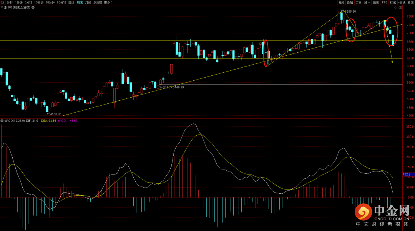The width and height of the screenshot is (415, 231).
Task: Click the 7500 price axis label
Action: click(x=410, y=17)
